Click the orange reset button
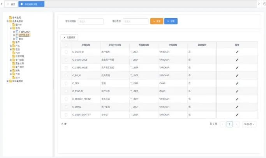The width and height of the screenshot is (266, 158). point(157,21)
